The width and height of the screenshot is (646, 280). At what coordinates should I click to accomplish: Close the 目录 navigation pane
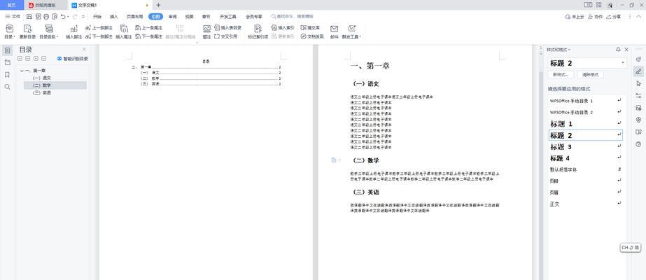pos(85,49)
